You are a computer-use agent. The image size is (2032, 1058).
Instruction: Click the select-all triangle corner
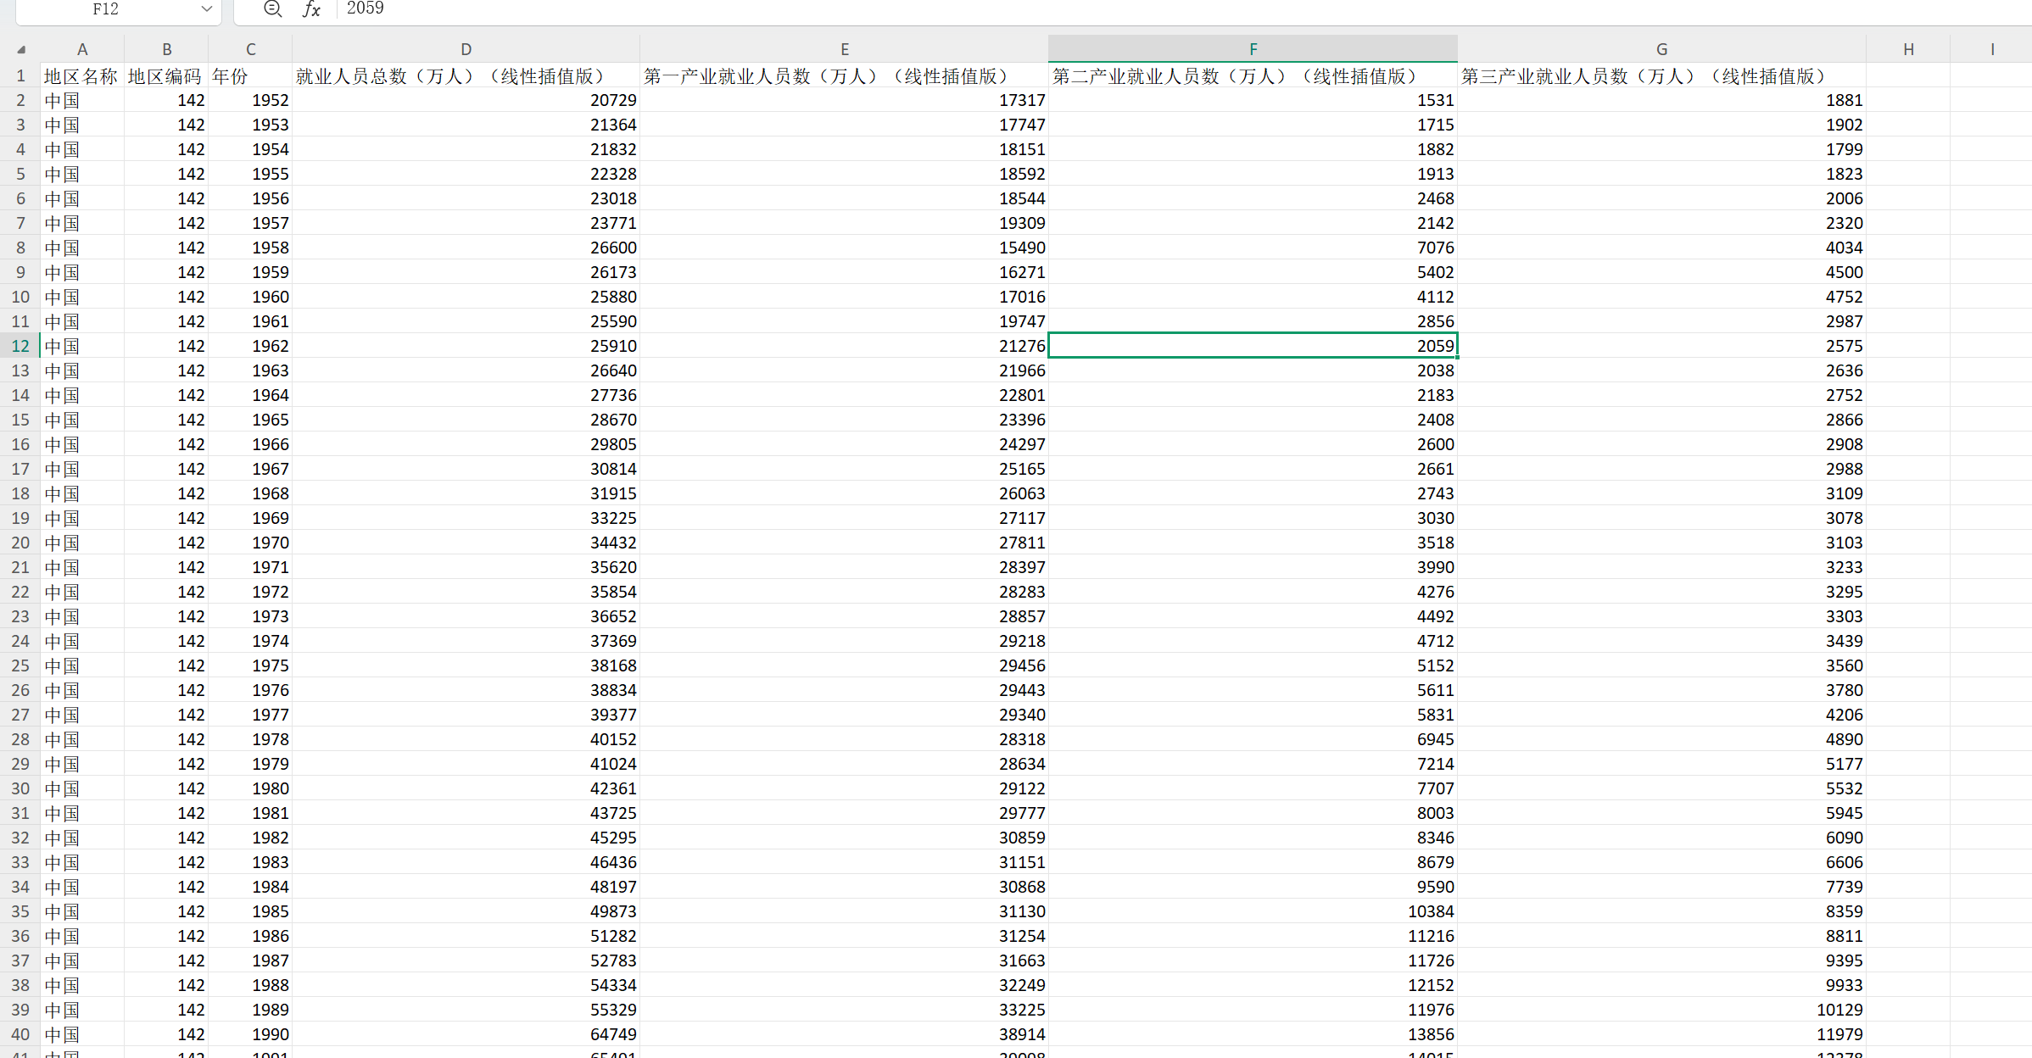[x=20, y=49]
